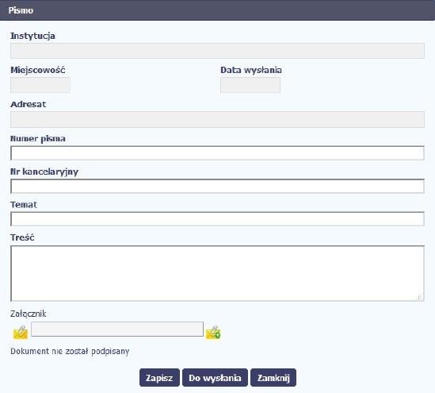Click the add attachment envelope icon with green plus
The image size is (435, 393).
pos(213,332)
